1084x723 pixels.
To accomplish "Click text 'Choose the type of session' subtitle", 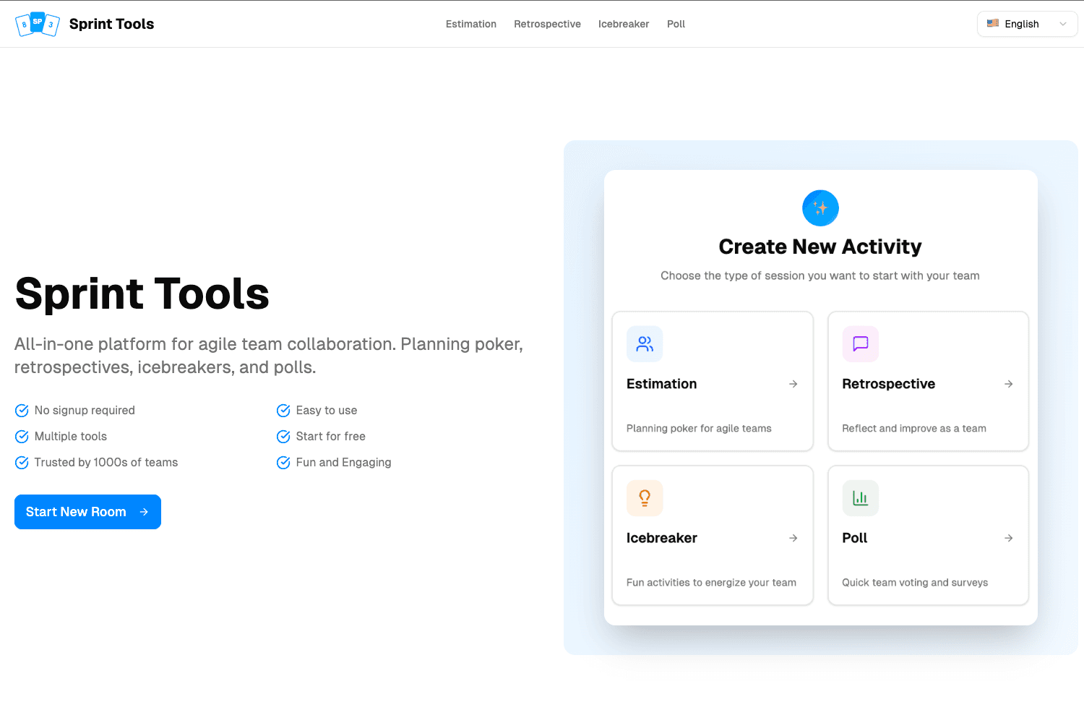I will click(820, 275).
